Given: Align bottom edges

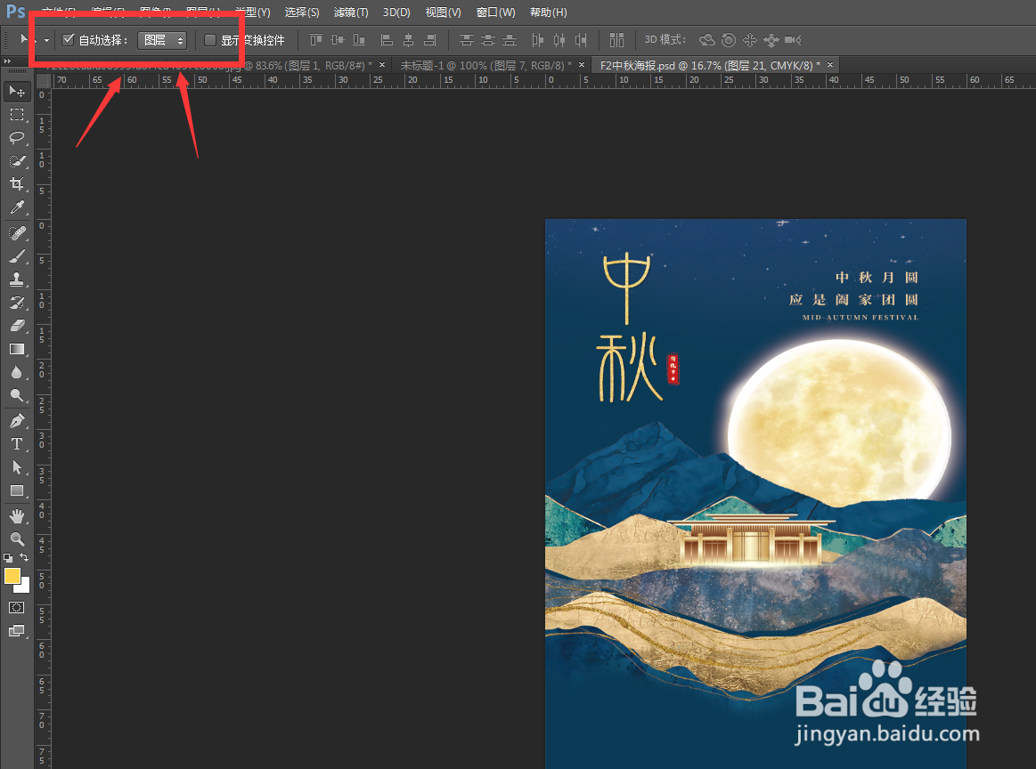Looking at the screenshot, I should (359, 40).
